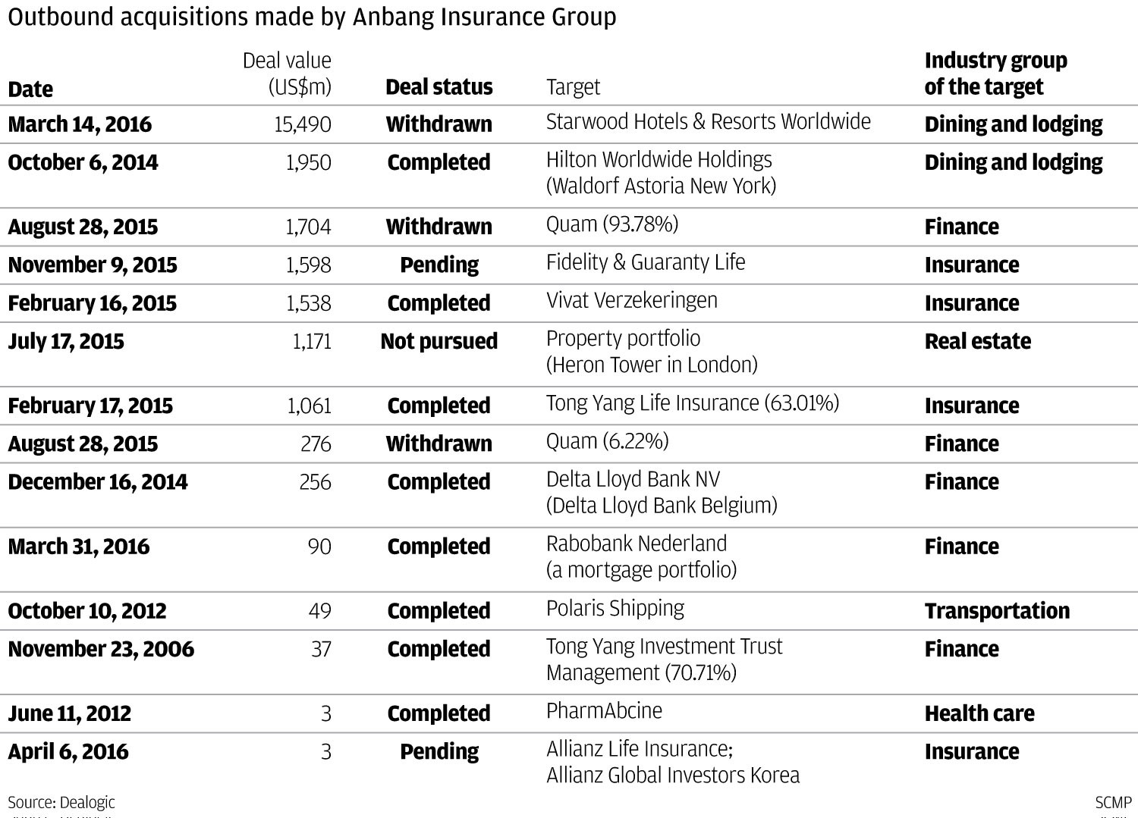The width and height of the screenshot is (1138, 818).
Task: Click the Polaris Shipping target
Action: click(615, 608)
